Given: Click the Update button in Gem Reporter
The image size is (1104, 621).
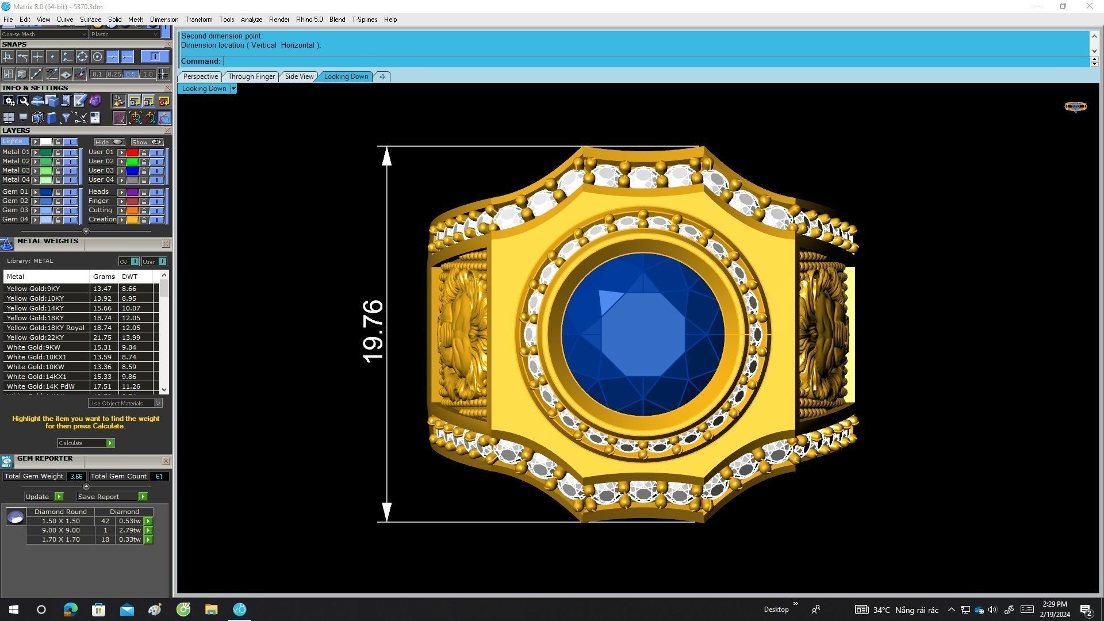Looking at the screenshot, I should point(44,497).
